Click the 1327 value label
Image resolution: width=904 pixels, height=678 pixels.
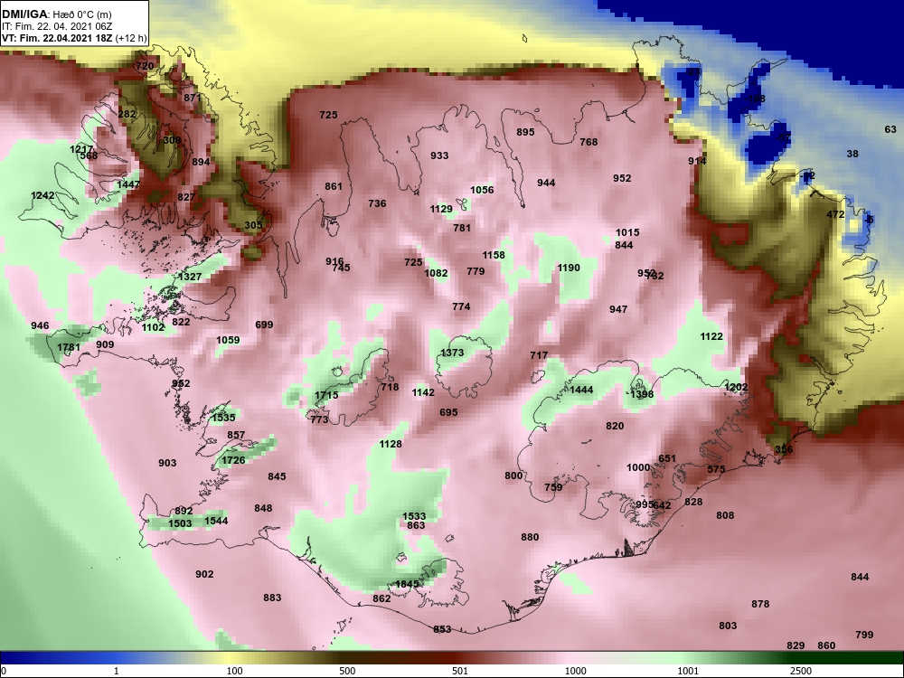[190, 277]
